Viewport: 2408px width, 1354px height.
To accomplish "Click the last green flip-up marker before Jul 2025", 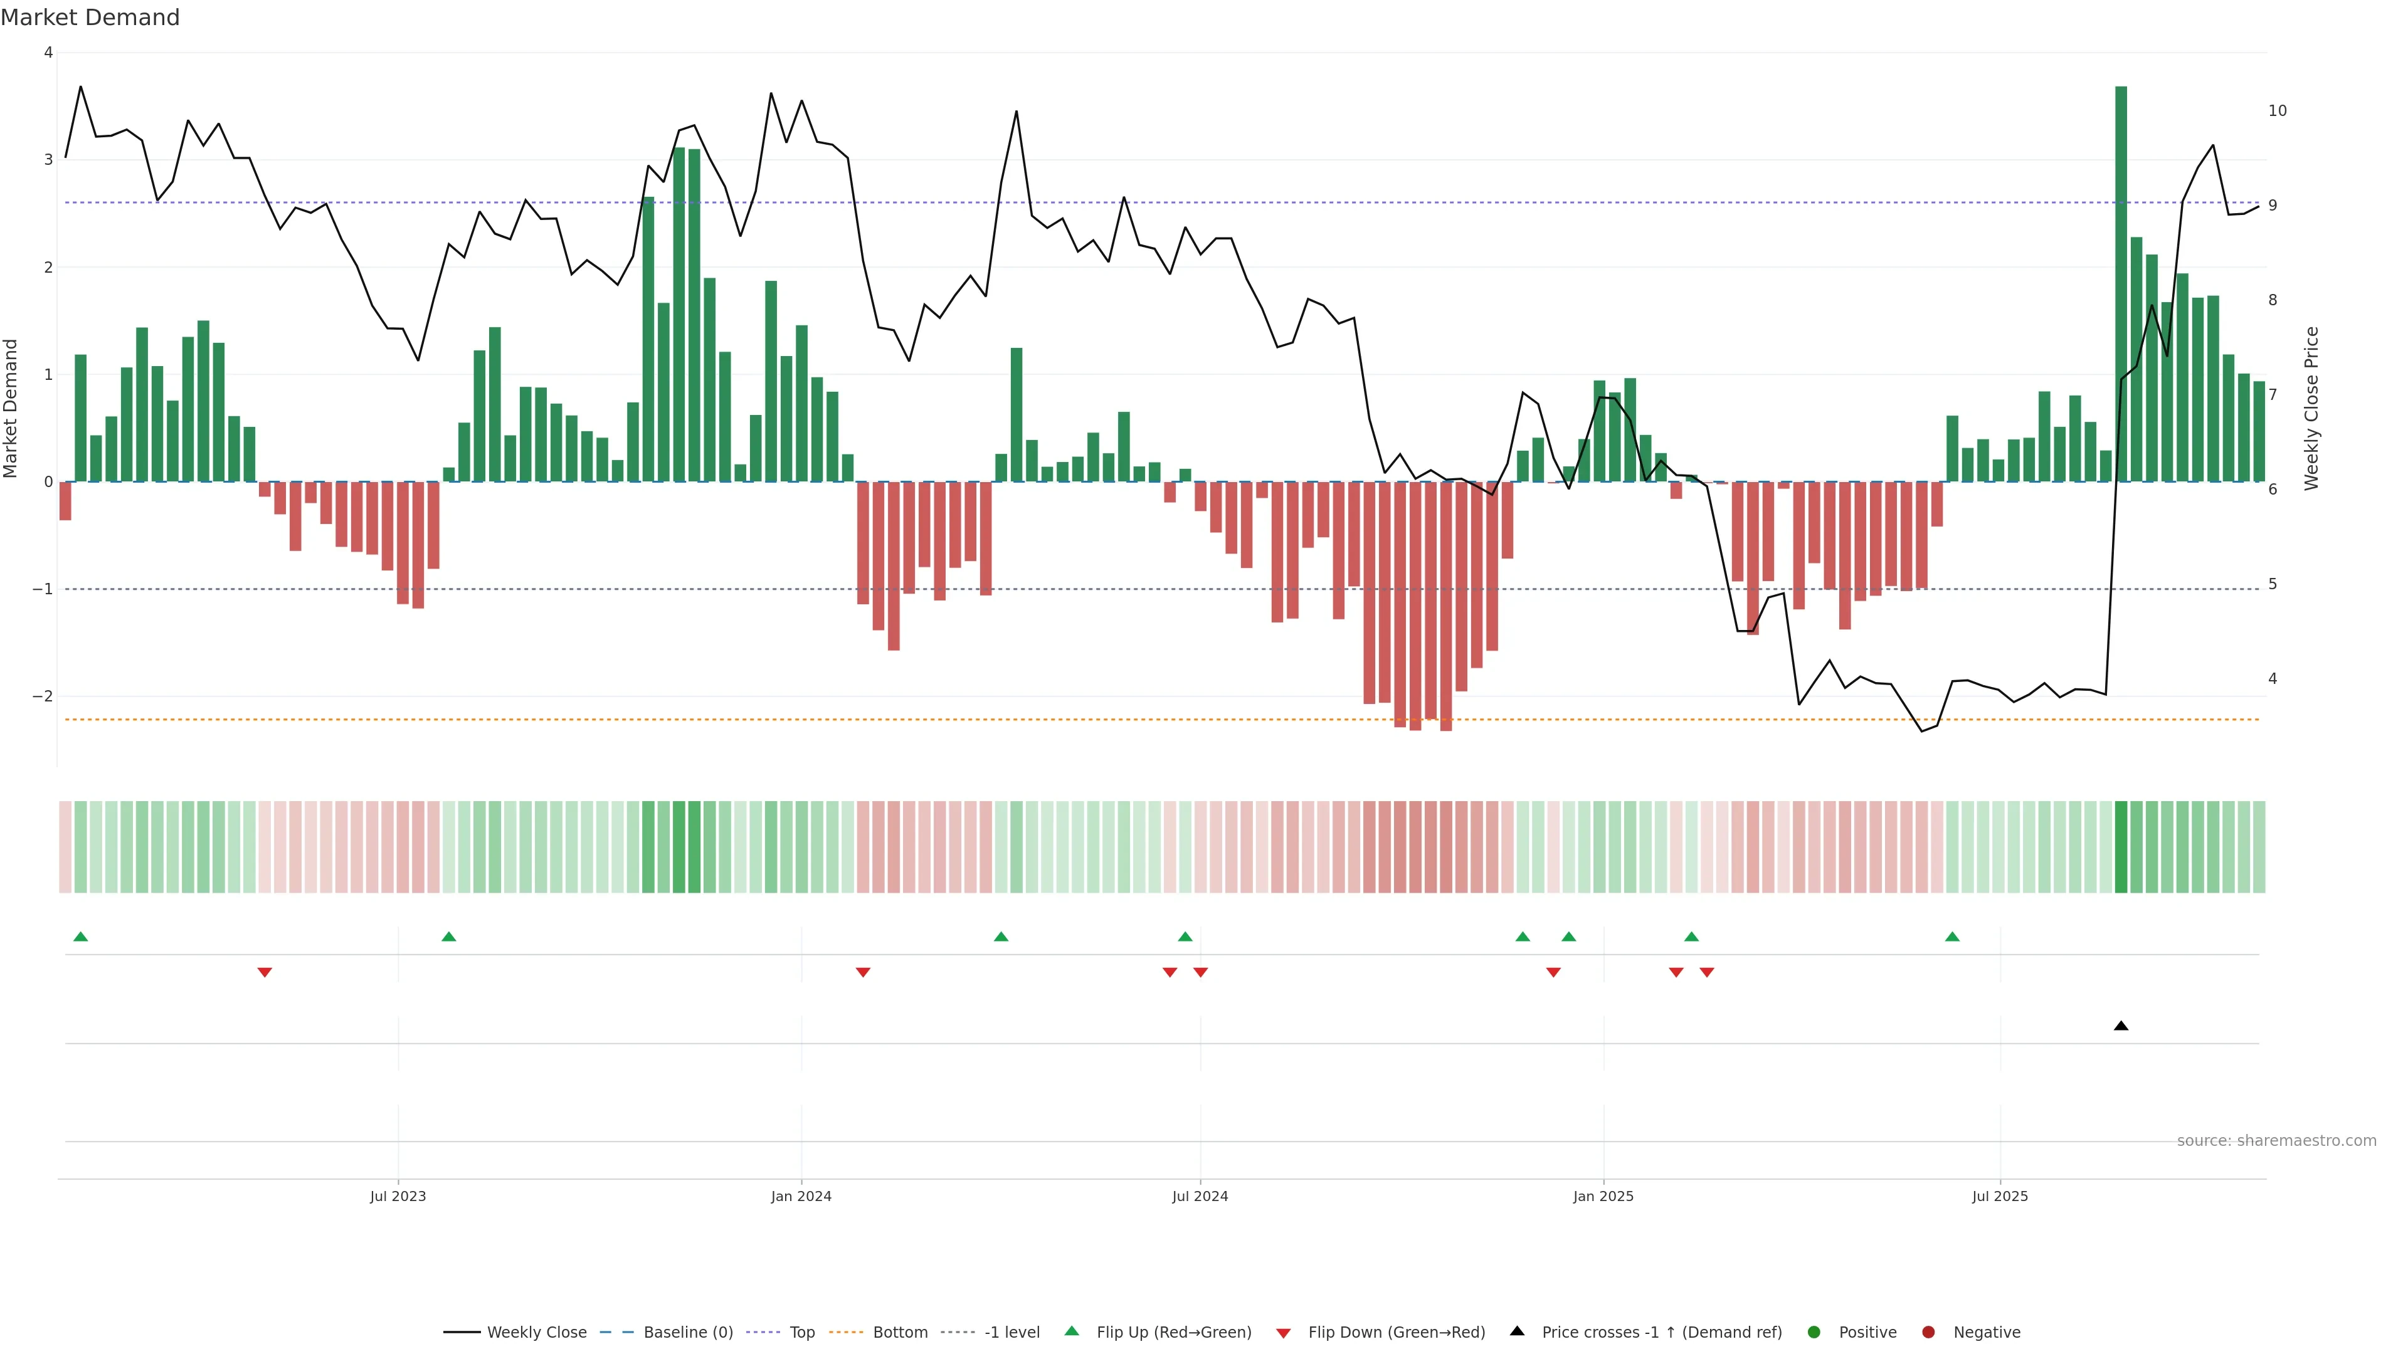I will pyautogui.click(x=1952, y=937).
